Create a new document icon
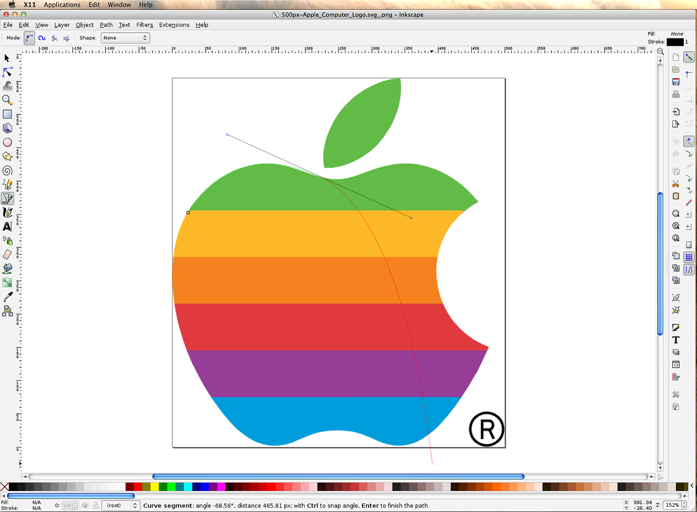 coord(676,57)
